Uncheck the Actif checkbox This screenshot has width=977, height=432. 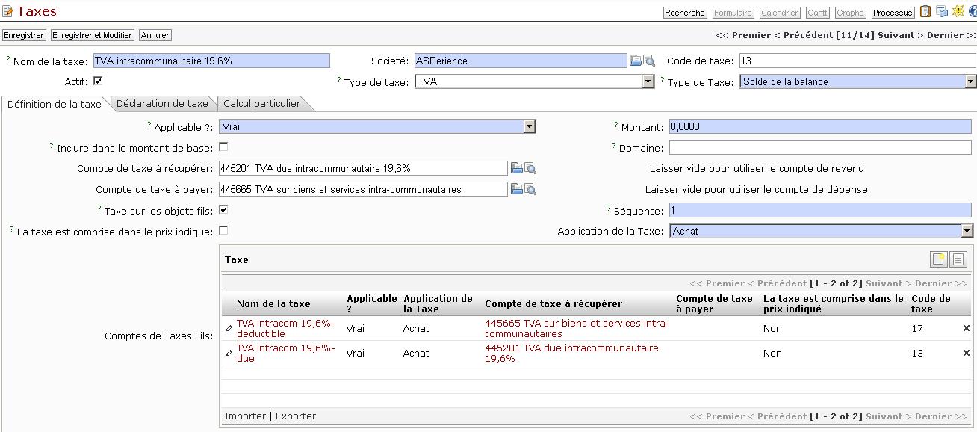(x=98, y=81)
